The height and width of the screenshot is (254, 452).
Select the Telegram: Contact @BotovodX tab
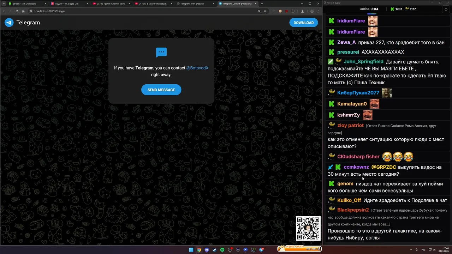(237, 4)
